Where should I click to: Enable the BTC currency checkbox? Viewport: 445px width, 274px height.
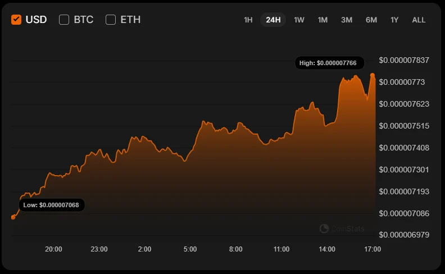[x=64, y=20]
